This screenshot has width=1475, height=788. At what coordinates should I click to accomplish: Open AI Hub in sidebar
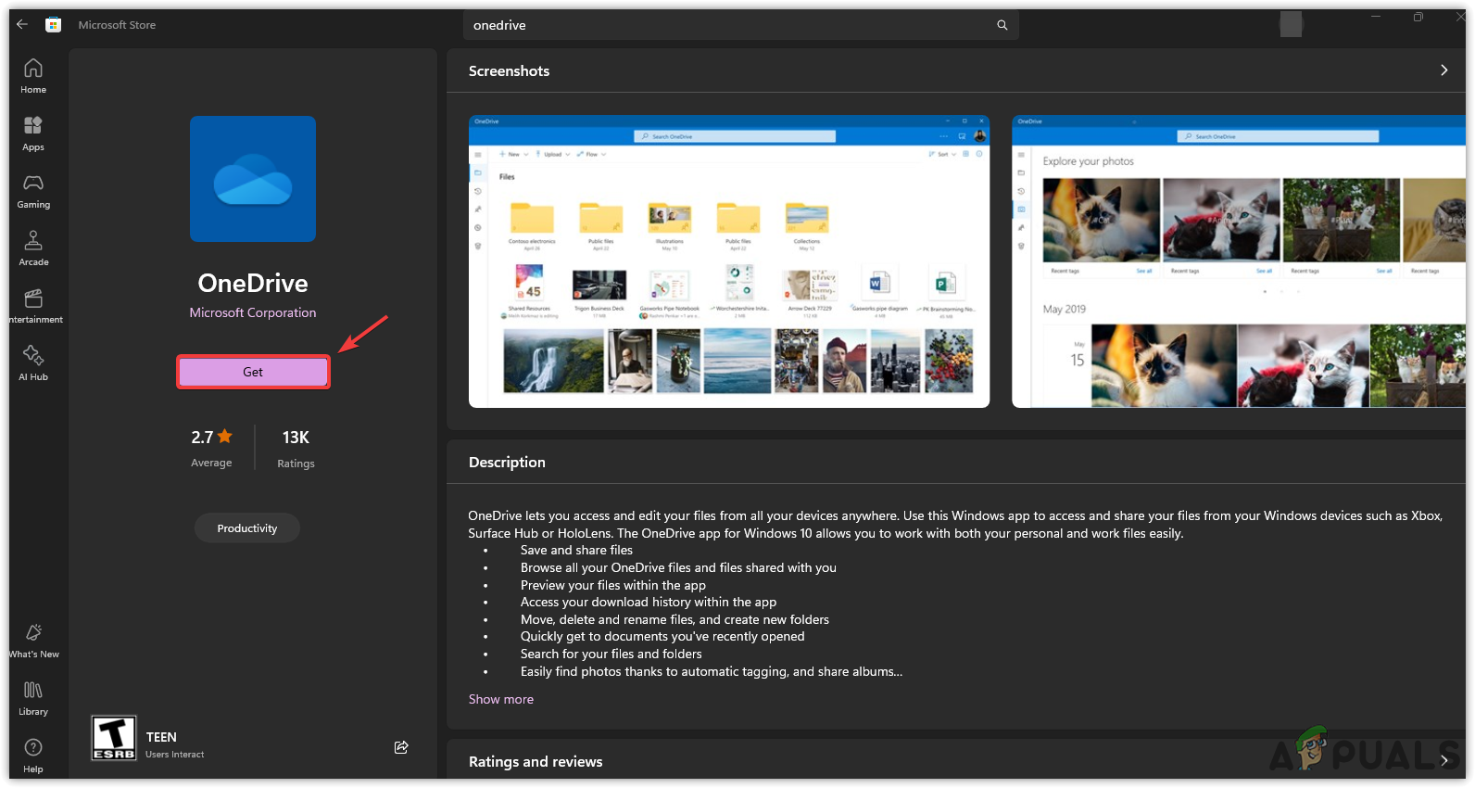(33, 363)
